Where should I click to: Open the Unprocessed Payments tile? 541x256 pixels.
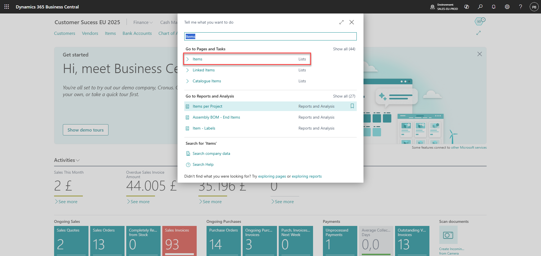tap(340, 241)
